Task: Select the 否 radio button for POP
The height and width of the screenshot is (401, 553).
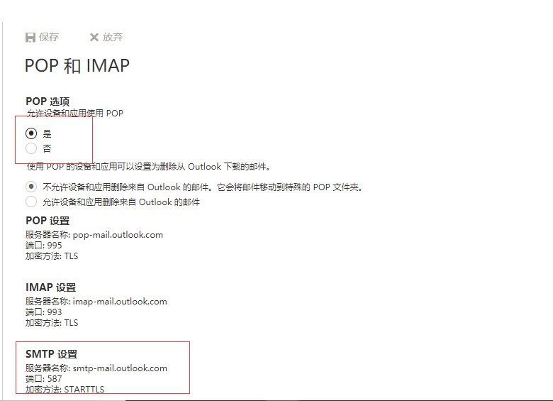Action: pyautogui.click(x=31, y=148)
